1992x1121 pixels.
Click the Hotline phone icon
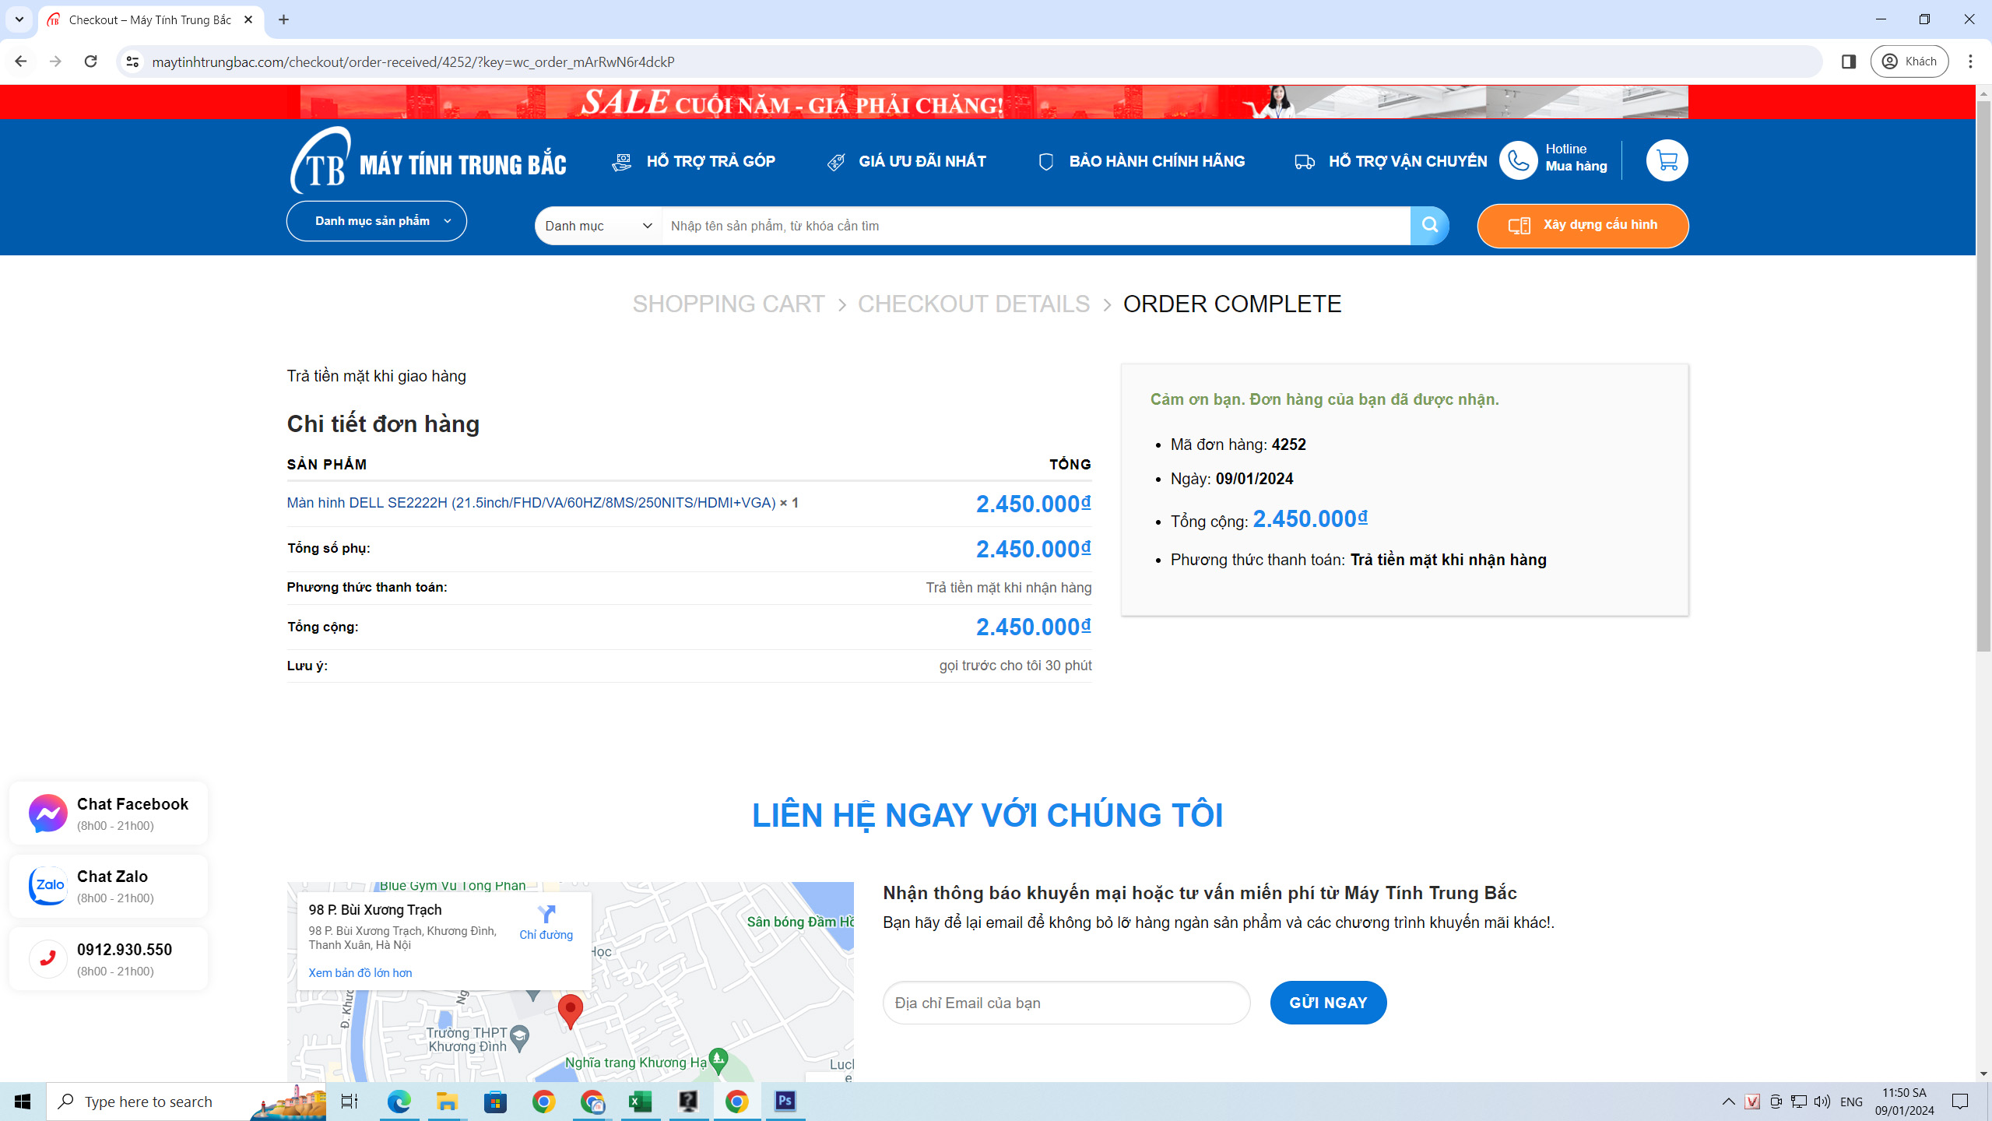click(x=1518, y=161)
